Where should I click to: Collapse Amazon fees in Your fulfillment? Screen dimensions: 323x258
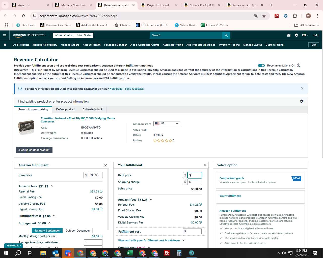point(151,200)
